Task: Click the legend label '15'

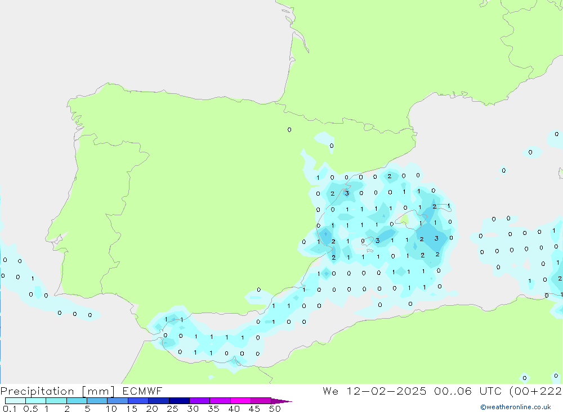Action: [132, 409]
